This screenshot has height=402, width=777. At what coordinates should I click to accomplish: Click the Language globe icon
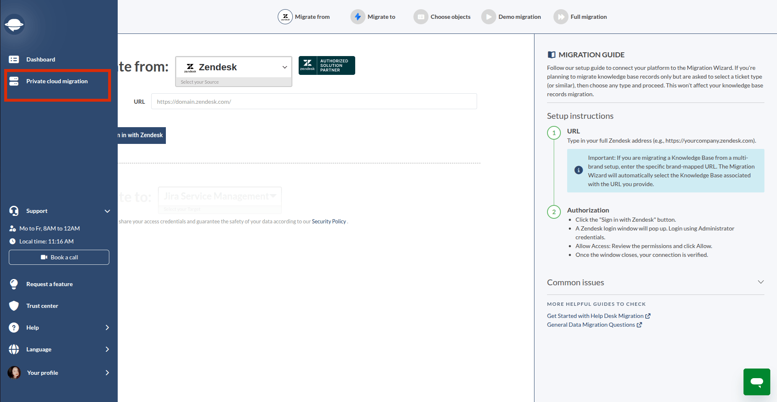pyautogui.click(x=14, y=349)
